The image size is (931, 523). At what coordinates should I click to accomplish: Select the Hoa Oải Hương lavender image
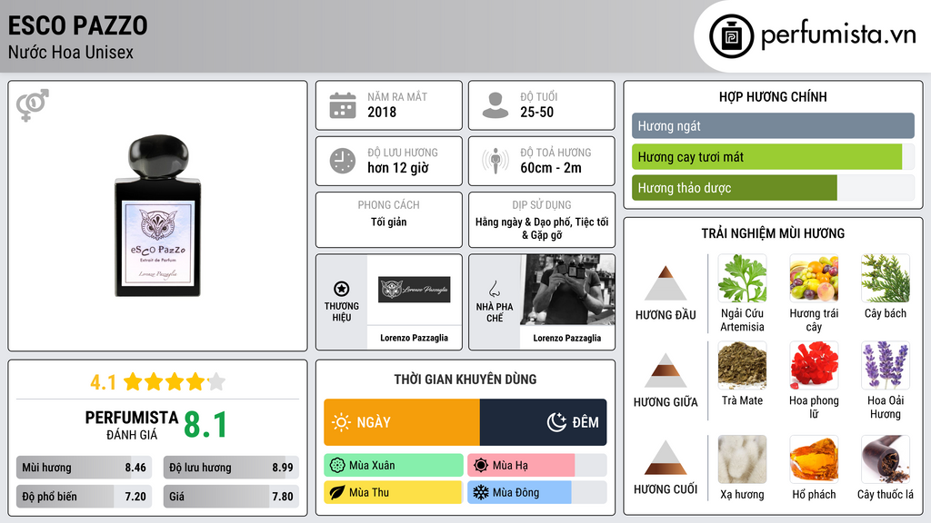coord(886,366)
